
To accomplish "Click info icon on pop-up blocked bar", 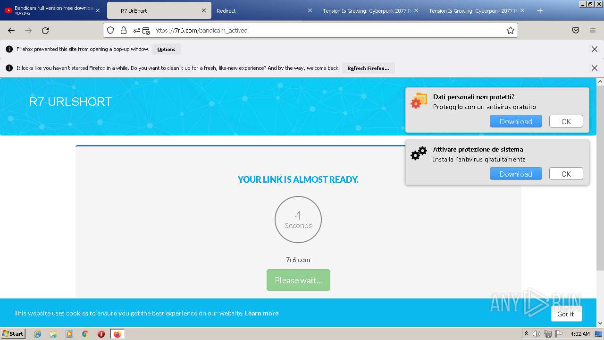I will pos(9,49).
